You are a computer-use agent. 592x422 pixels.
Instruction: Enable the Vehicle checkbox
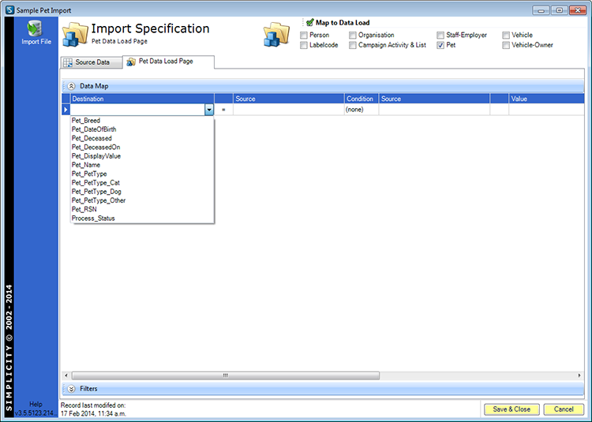point(505,35)
